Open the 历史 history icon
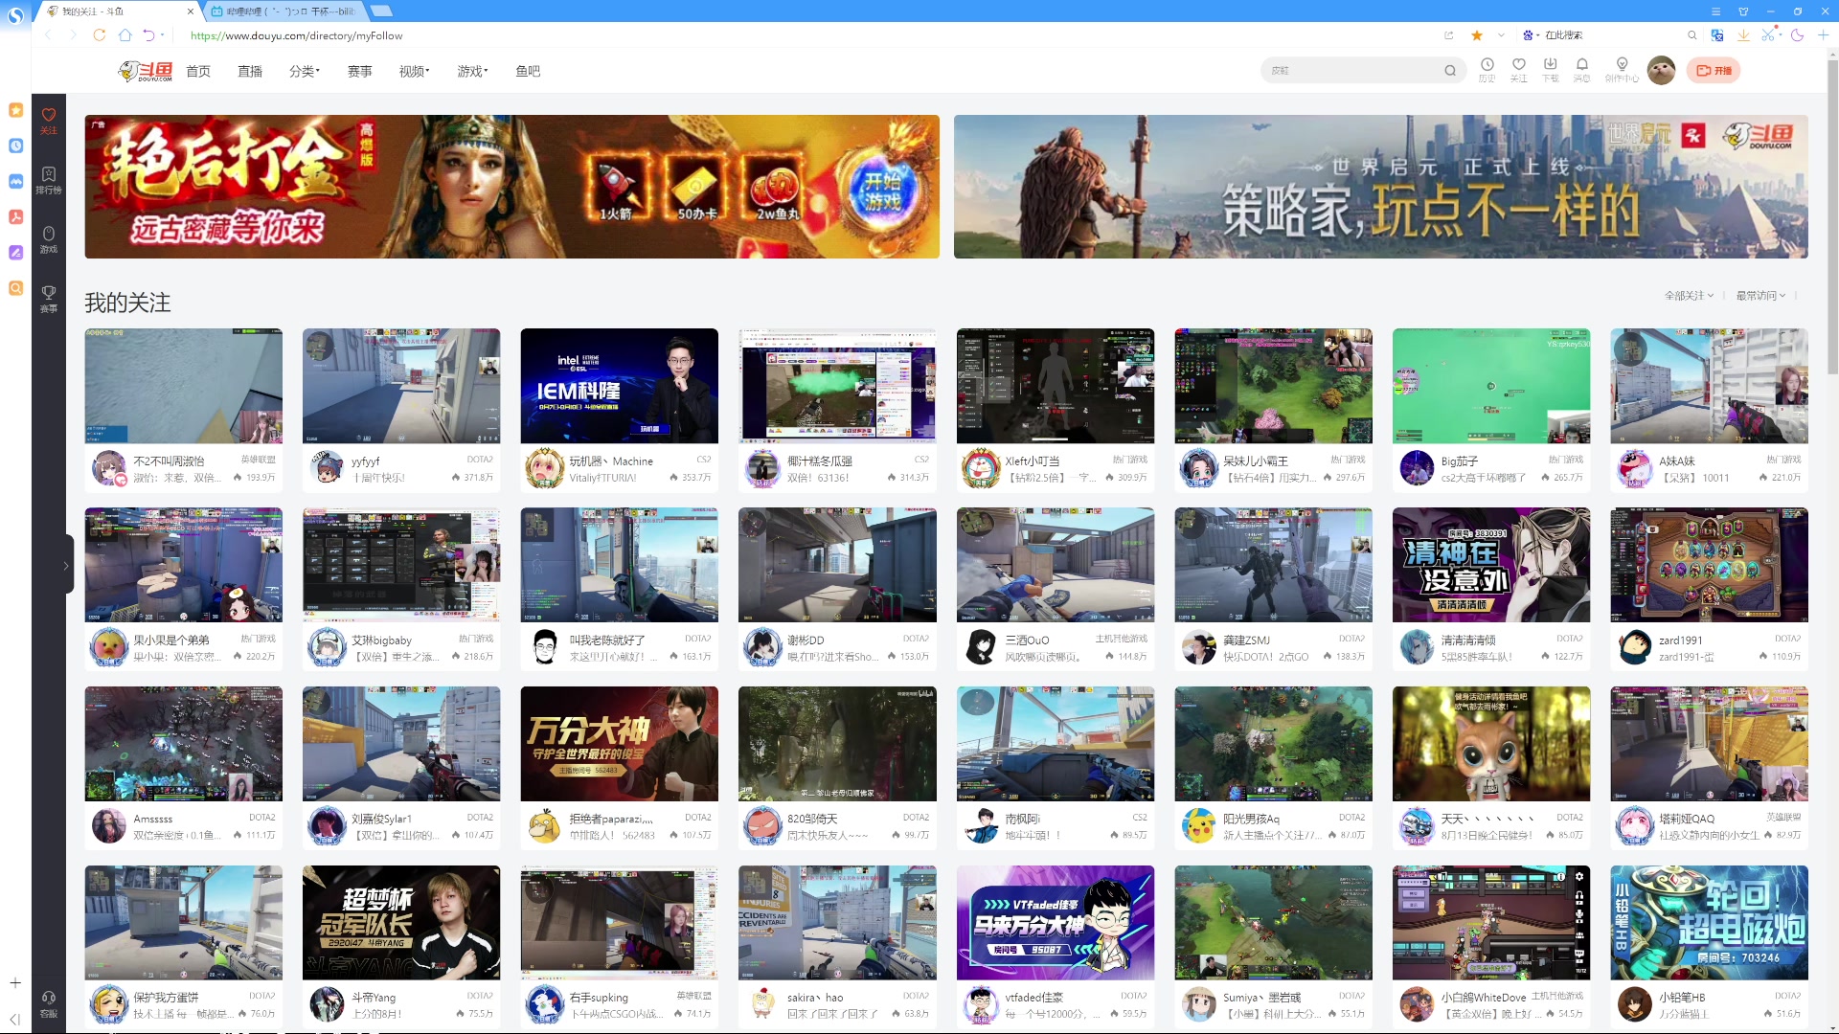Image resolution: width=1839 pixels, height=1034 pixels. (x=1487, y=66)
